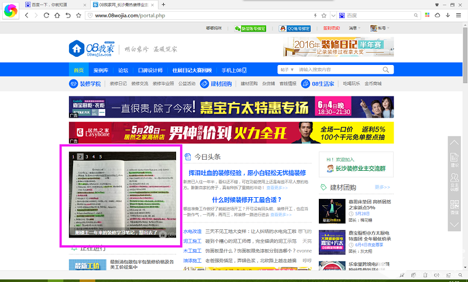
Task: Switch carousel to slide 2
Action: [x=81, y=157]
